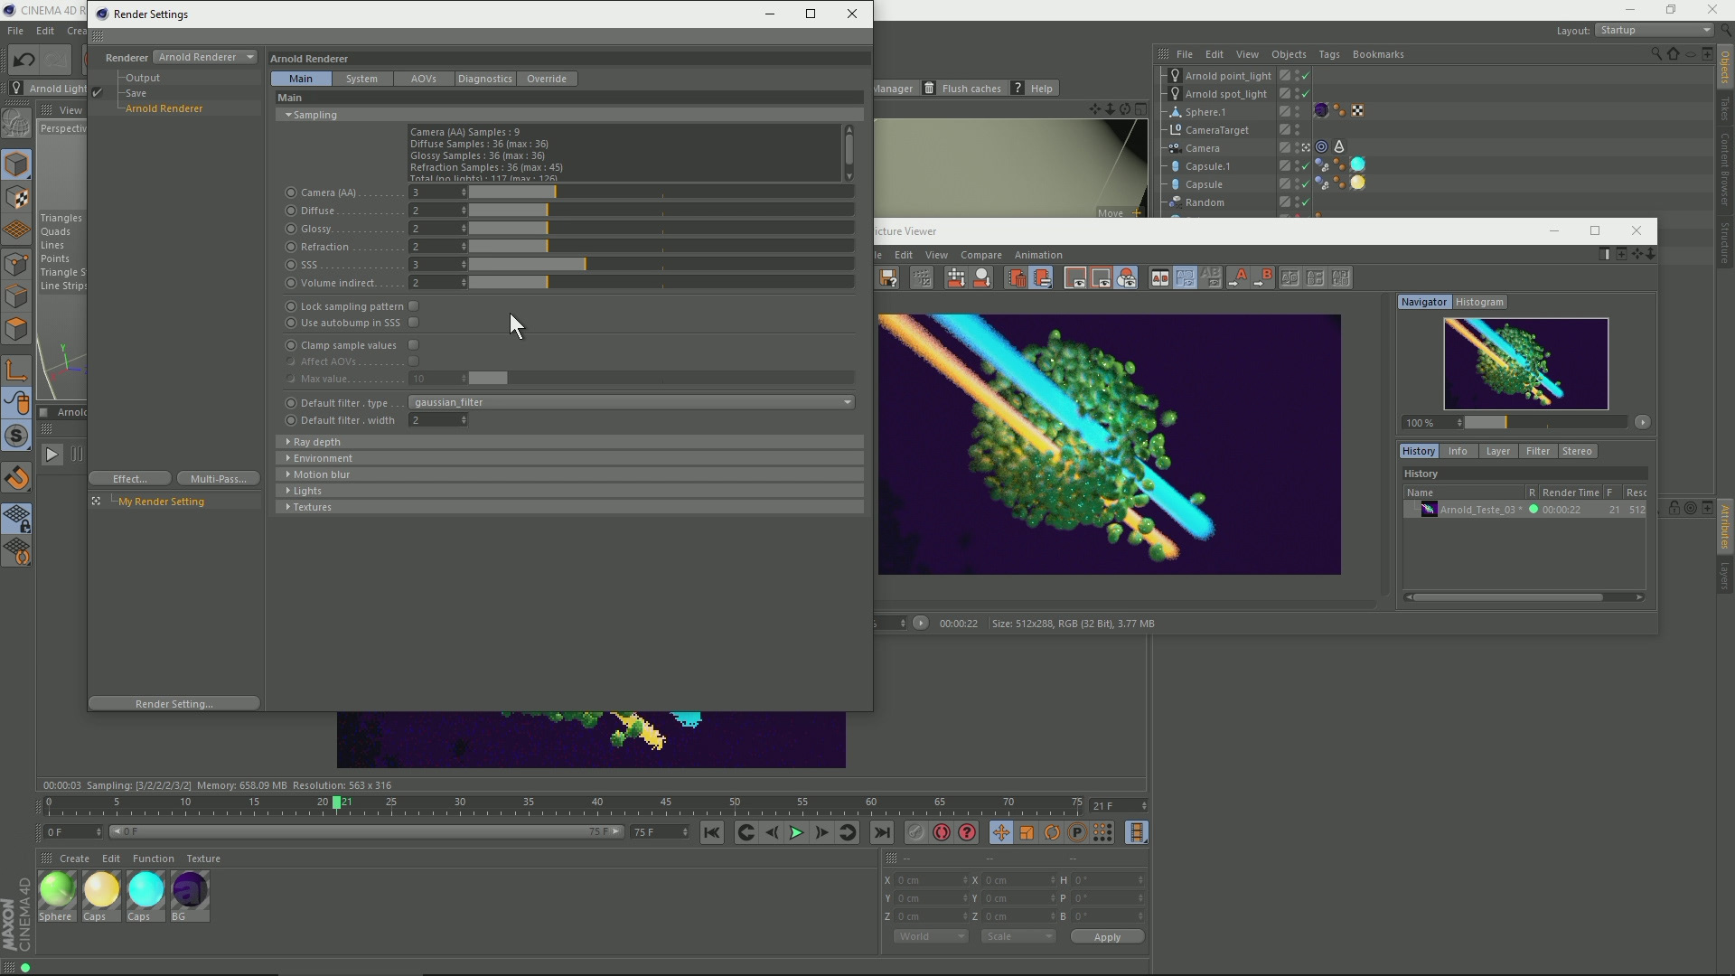Viewport: 1735px width, 976px height.
Task: Click the play button in Arnold IPR panel
Action: 52,455
